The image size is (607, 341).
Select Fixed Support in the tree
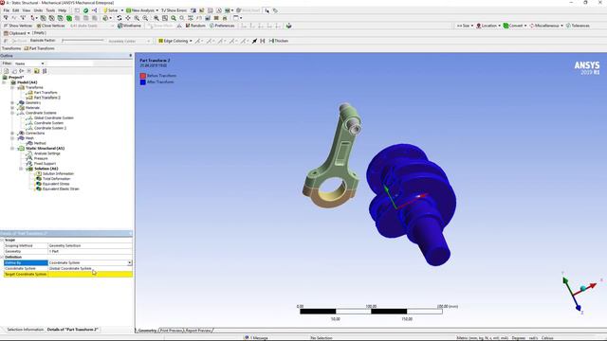click(45, 164)
